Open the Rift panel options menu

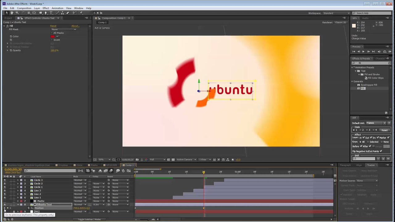[x=388, y=117]
